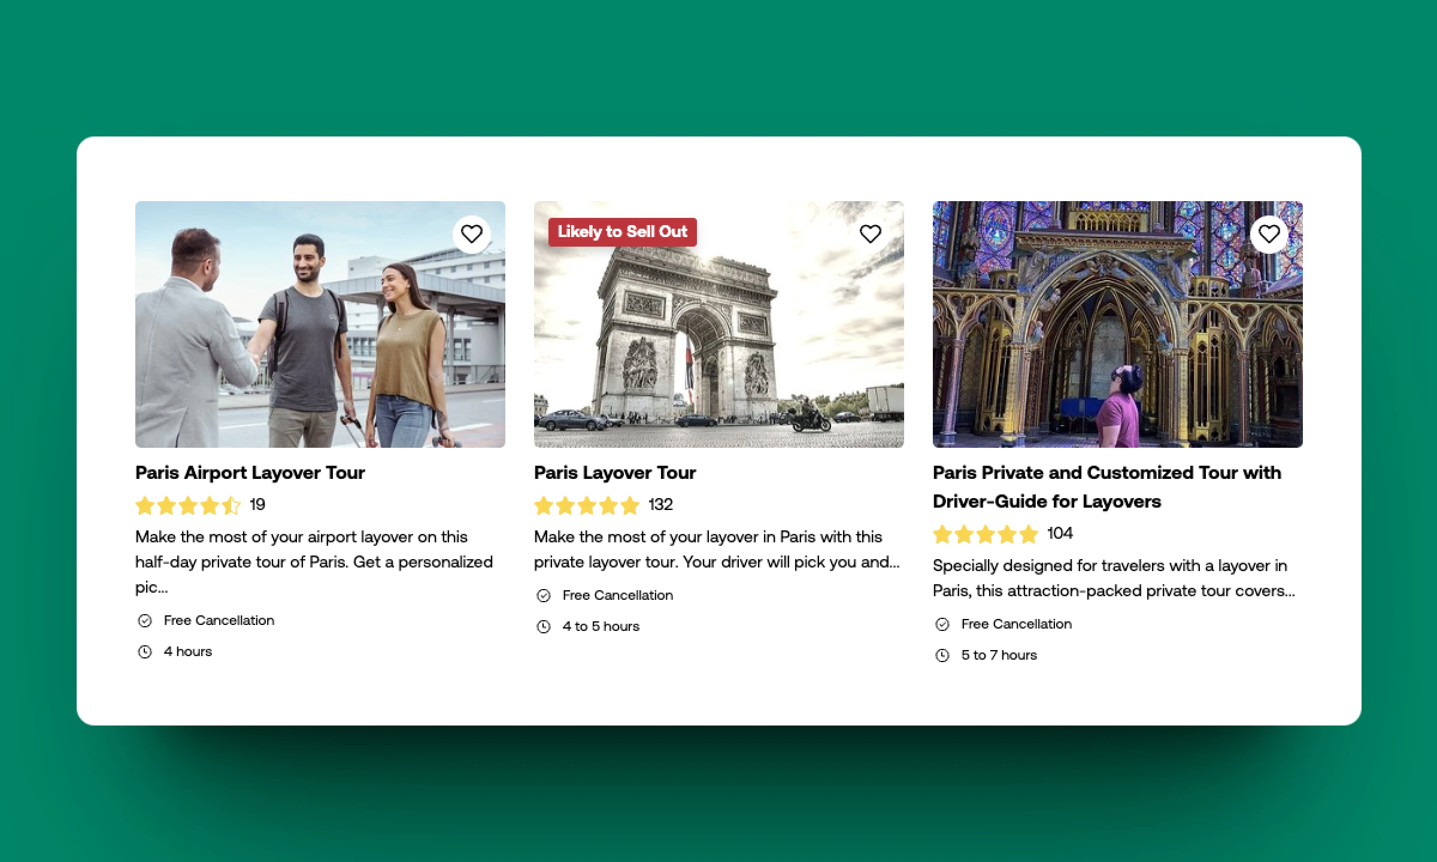
Task: Click the Arc de Triomphe tour thumbnail
Action: click(719, 323)
